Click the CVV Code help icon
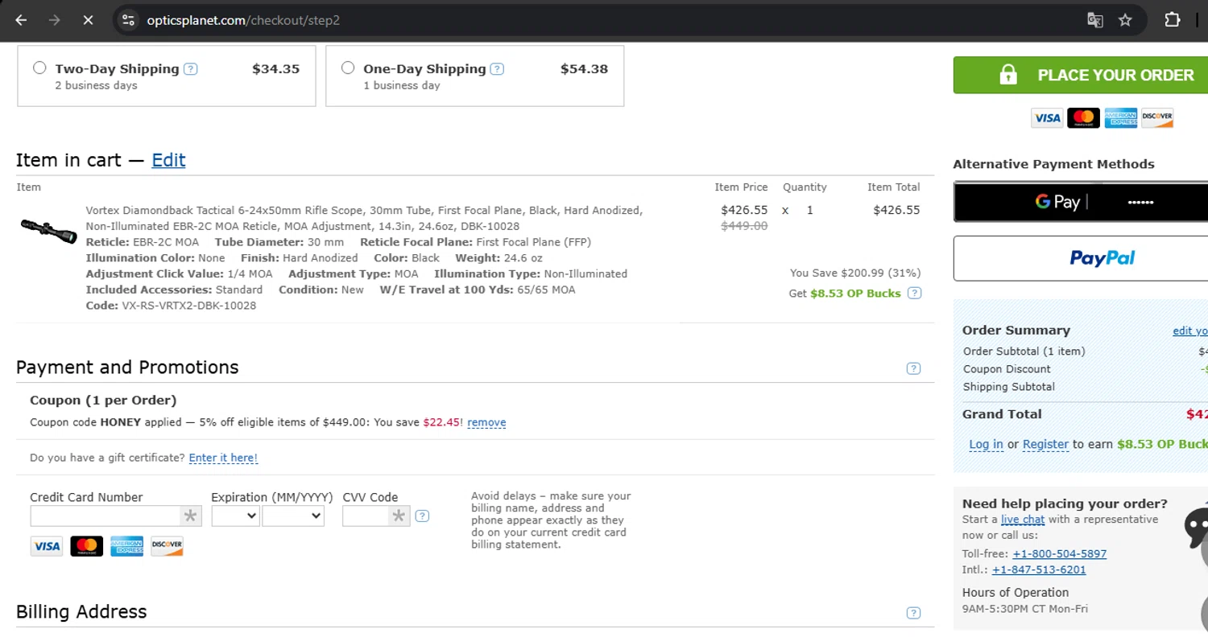Screen dimensions: 1208x637 (422, 516)
